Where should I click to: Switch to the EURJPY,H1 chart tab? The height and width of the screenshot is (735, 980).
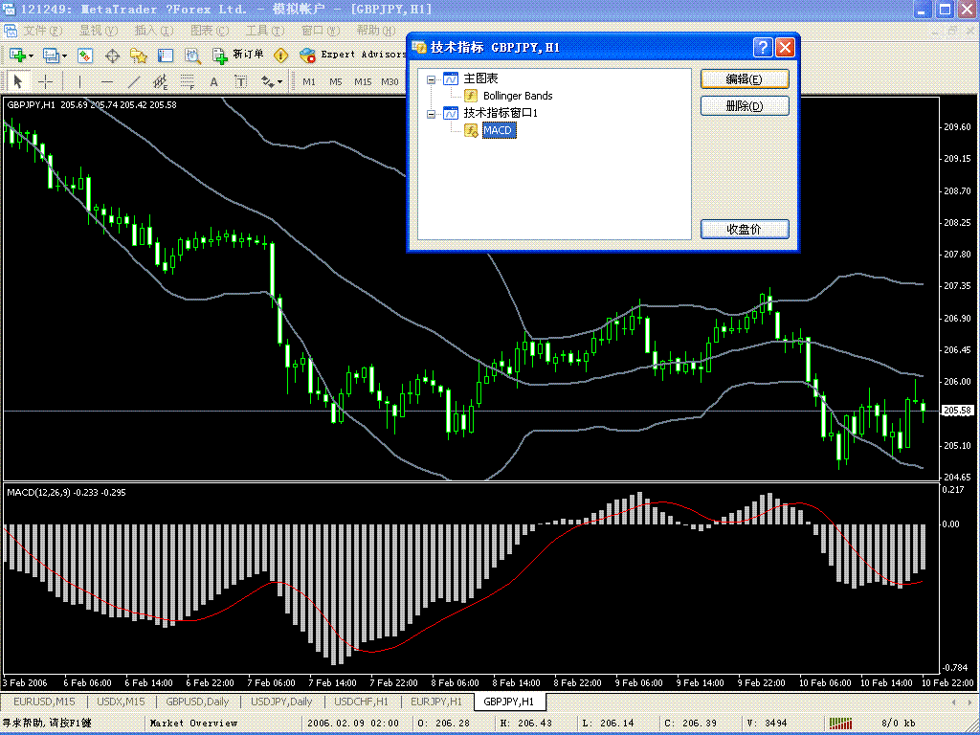[x=436, y=702]
